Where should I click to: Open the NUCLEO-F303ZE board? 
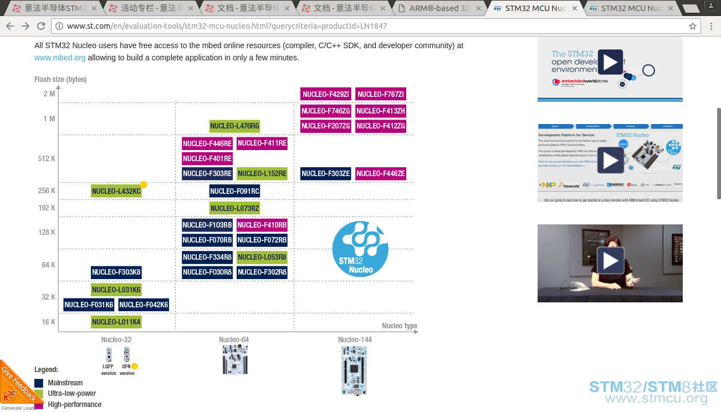[x=326, y=173]
